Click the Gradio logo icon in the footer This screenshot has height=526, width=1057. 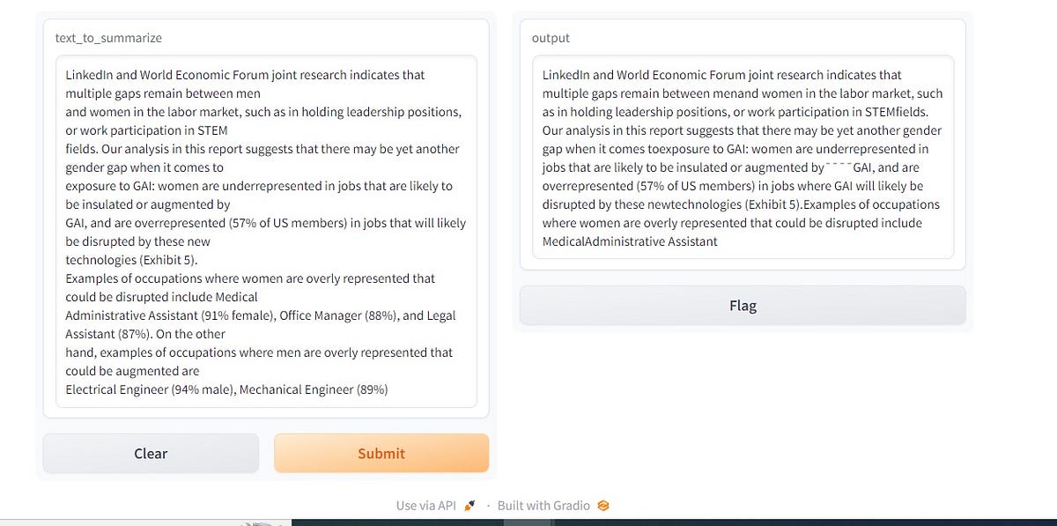tap(602, 505)
